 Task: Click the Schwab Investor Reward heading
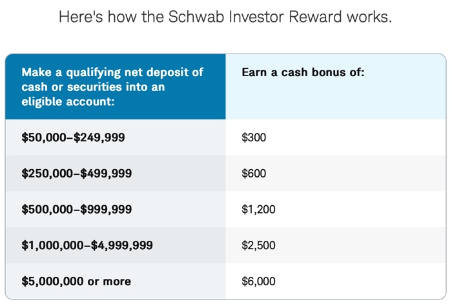[x=225, y=17]
